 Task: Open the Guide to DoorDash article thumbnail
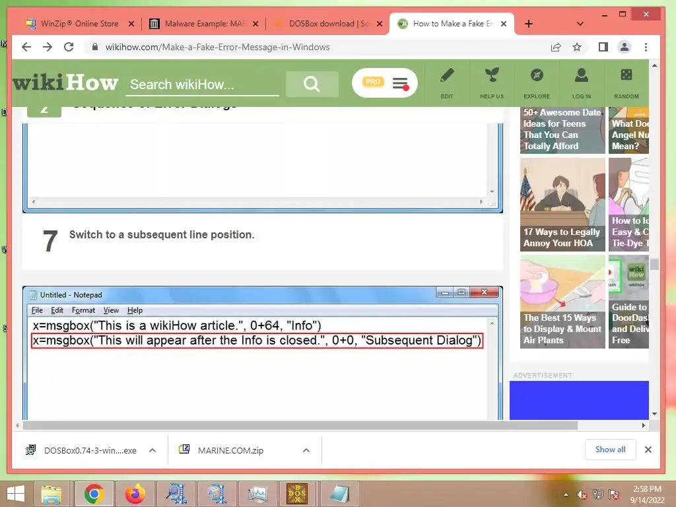(628, 302)
